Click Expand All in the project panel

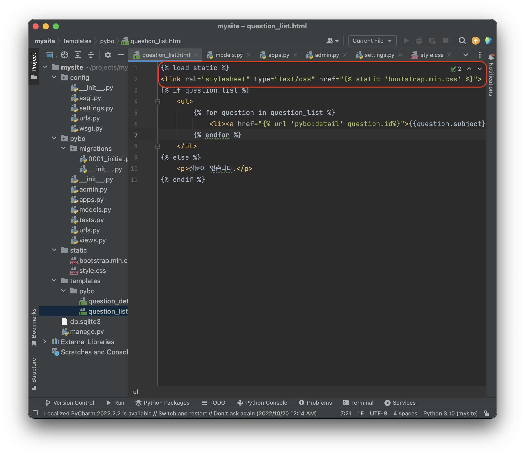coord(78,55)
